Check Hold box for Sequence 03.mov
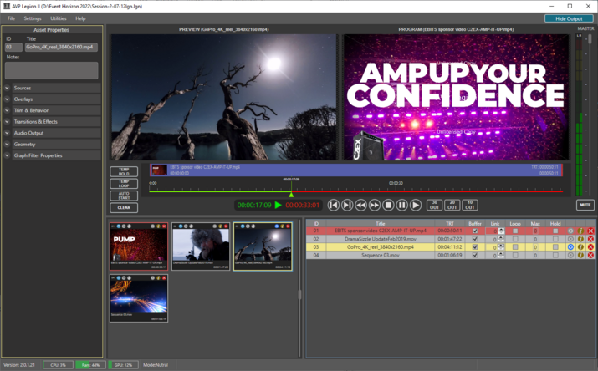The height and width of the screenshot is (371, 598). click(555, 256)
